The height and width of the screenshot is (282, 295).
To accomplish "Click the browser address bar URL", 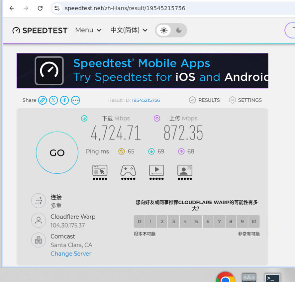I will point(125,8).
